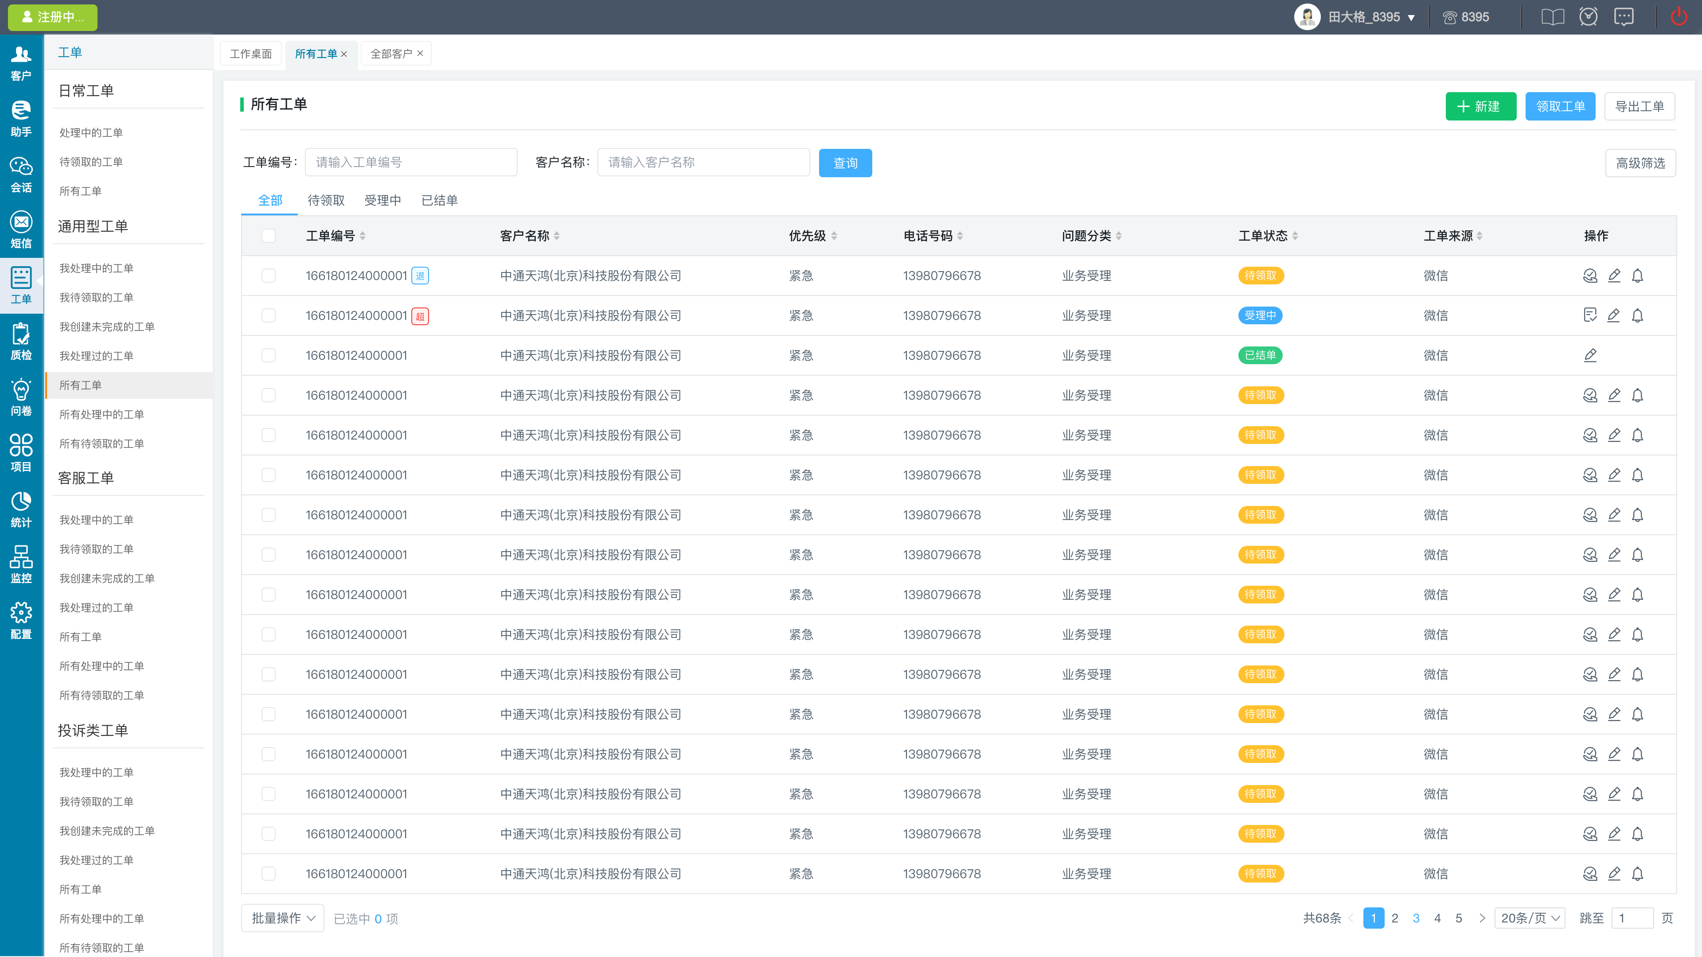
Task: Click the 领取工单 button
Action: [1561, 106]
